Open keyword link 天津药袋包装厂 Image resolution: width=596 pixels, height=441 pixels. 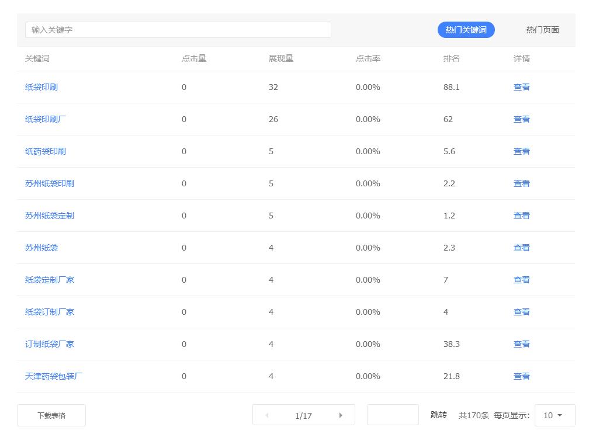(54, 376)
